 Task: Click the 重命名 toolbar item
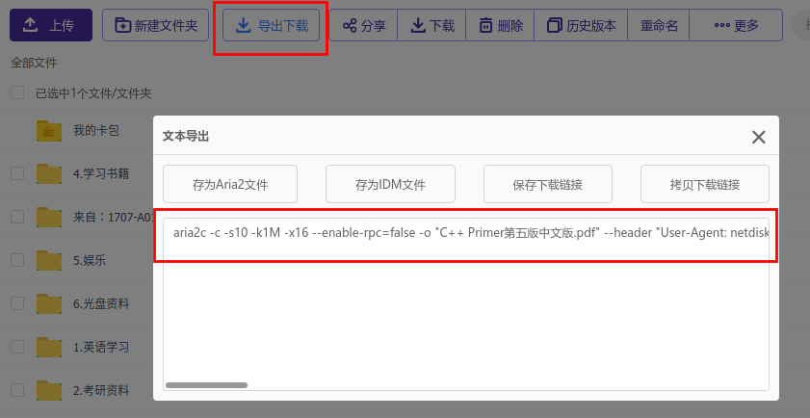(658, 25)
